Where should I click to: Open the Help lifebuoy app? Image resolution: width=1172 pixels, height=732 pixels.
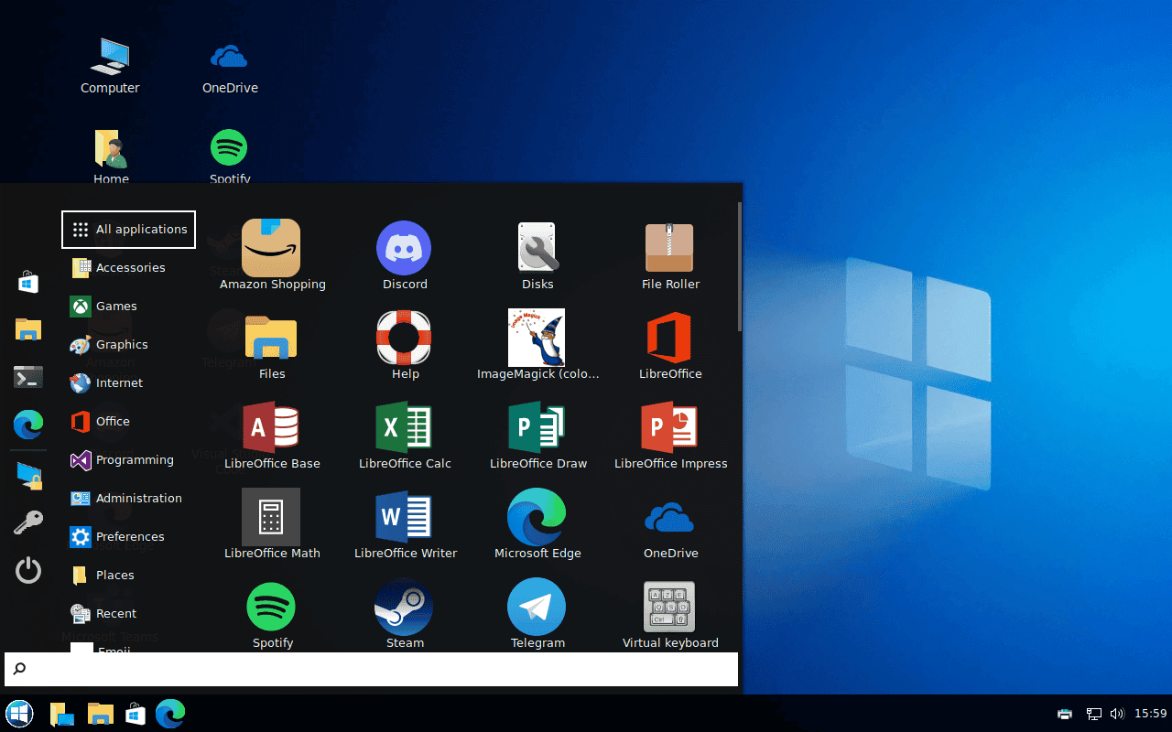[x=405, y=345]
